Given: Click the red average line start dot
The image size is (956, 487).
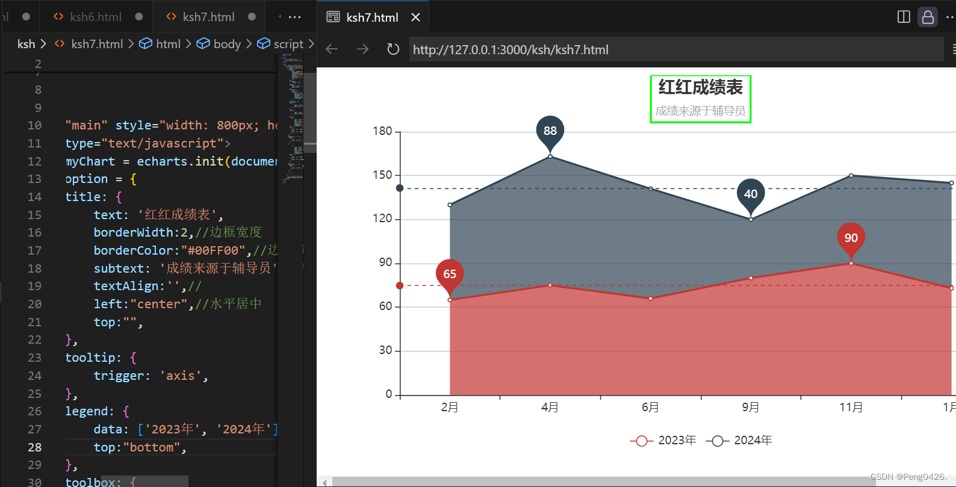Looking at the screenshot, I should point(400,285).
